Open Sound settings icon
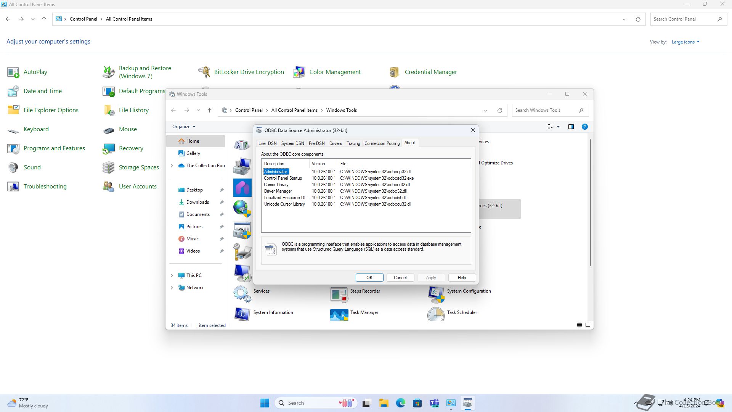The image size is (732, 412). point(13,167)
